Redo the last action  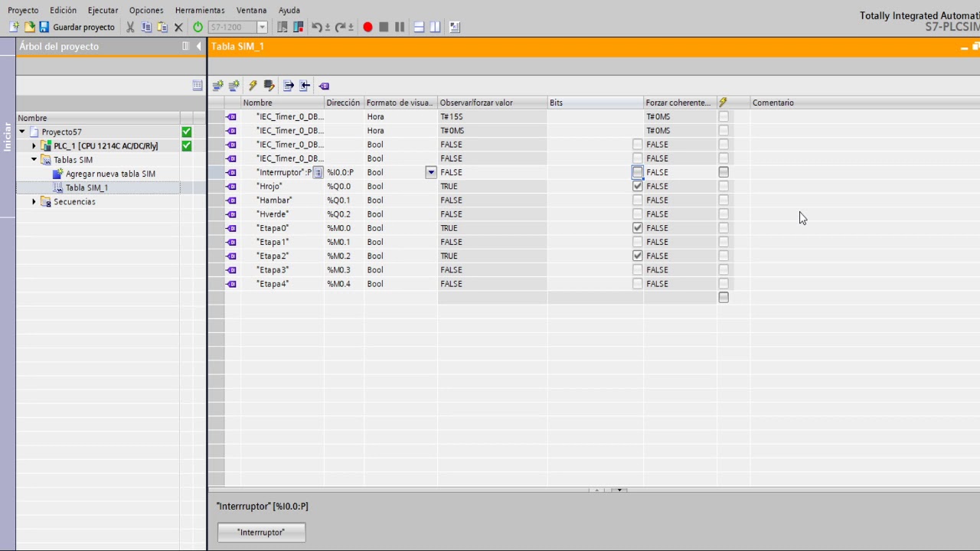340,27
